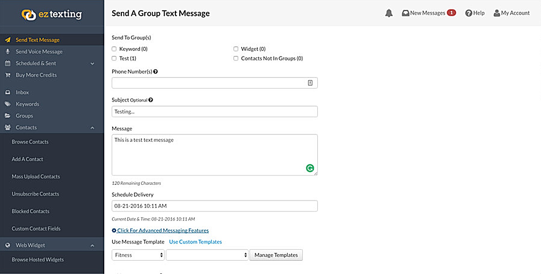Open Click For Advanced Messaging Features link
541x274 pixels.
(163, 231)
